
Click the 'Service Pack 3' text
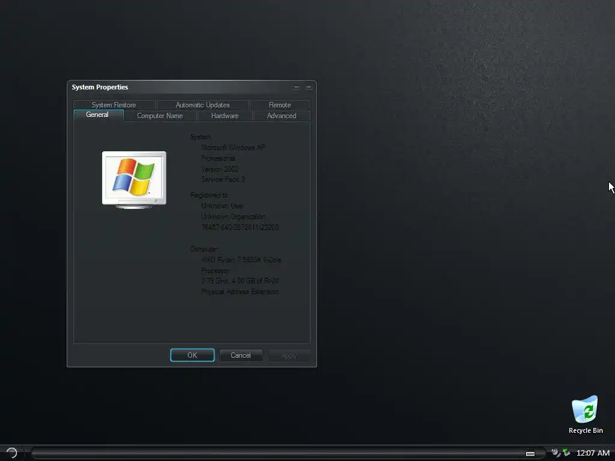[x=223, y=179]
